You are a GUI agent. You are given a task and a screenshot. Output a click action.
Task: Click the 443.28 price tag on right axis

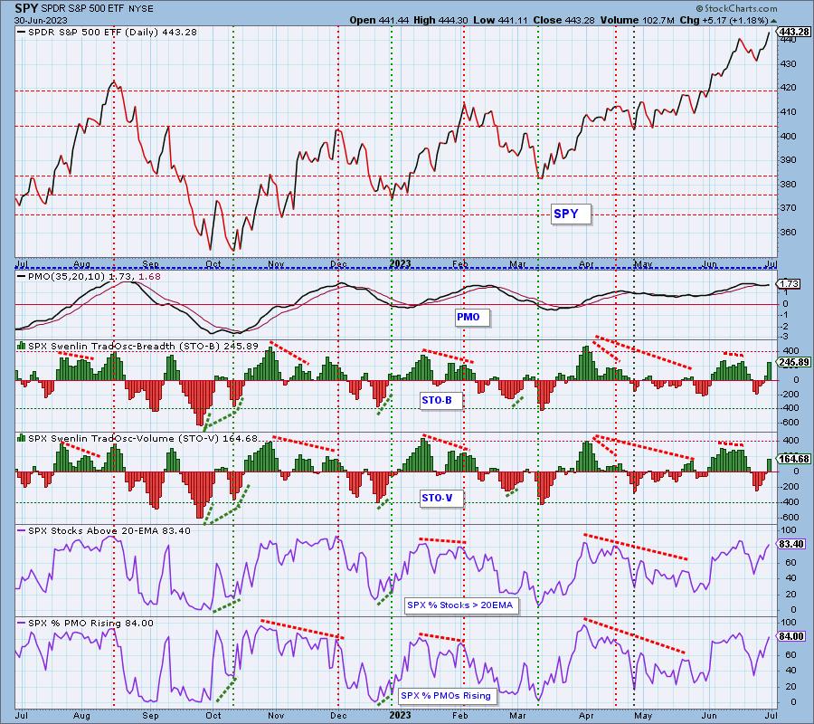(794, 32)
